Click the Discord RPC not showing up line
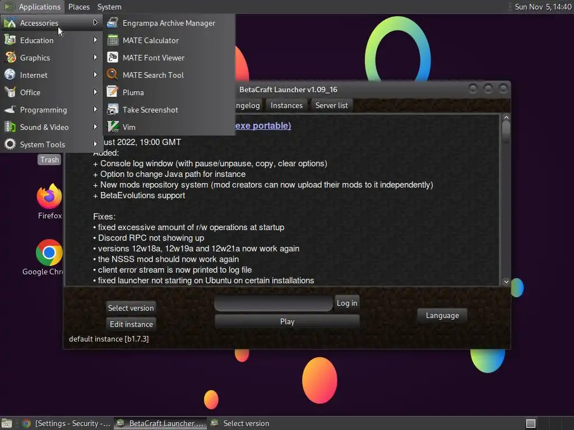The height and width of the screenshot is (430, 574). click(149, 237)
